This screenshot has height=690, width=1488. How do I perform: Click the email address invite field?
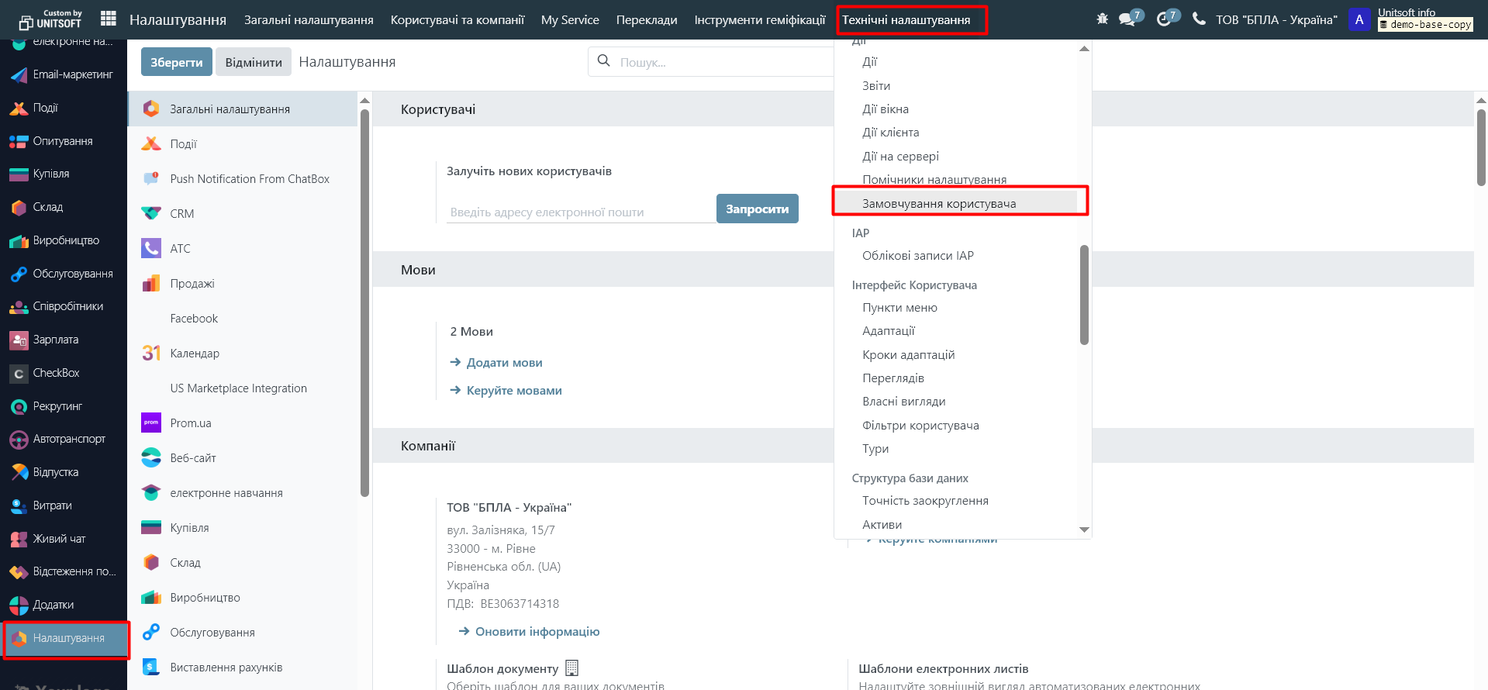580,212
